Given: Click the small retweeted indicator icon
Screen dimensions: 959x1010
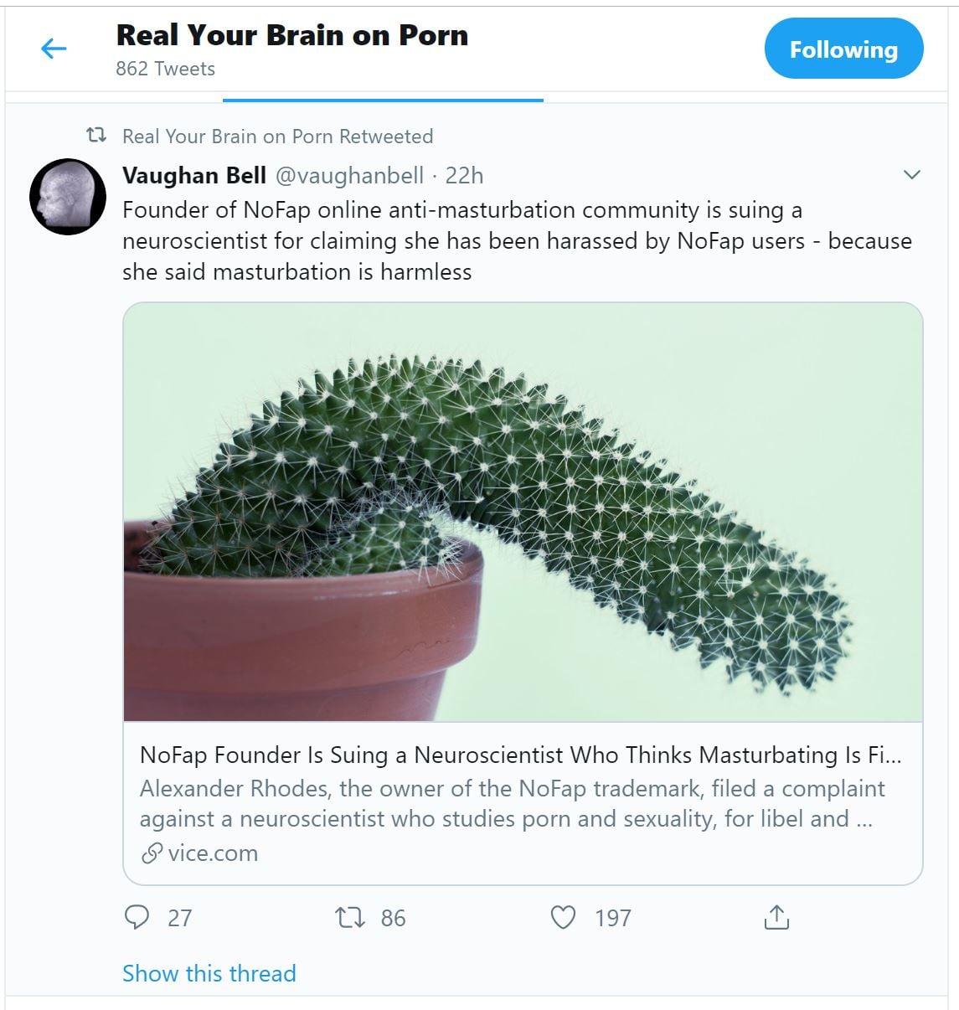Looking at the screenshot, I should pyautogui.click(x=97, y=135).
